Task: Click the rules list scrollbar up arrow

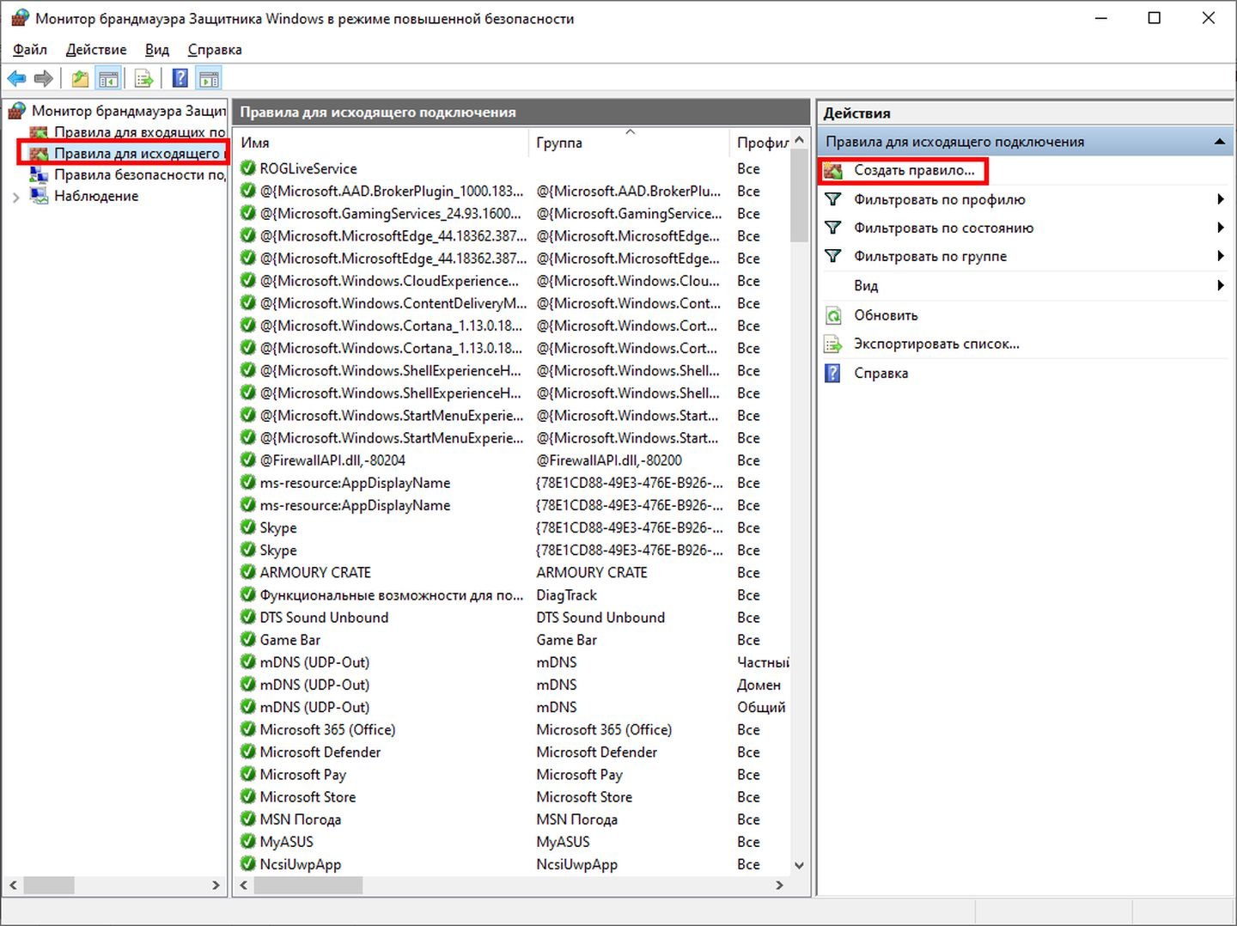Action: pos(800,140)
